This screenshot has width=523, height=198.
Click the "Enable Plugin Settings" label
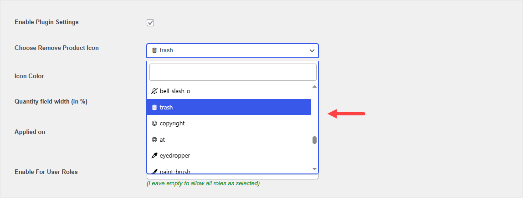click(x=46, y=22)
